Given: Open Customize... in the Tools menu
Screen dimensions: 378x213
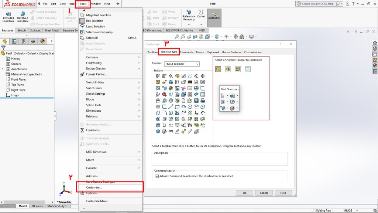Looking at the screenshot, I should click(110, 187).
